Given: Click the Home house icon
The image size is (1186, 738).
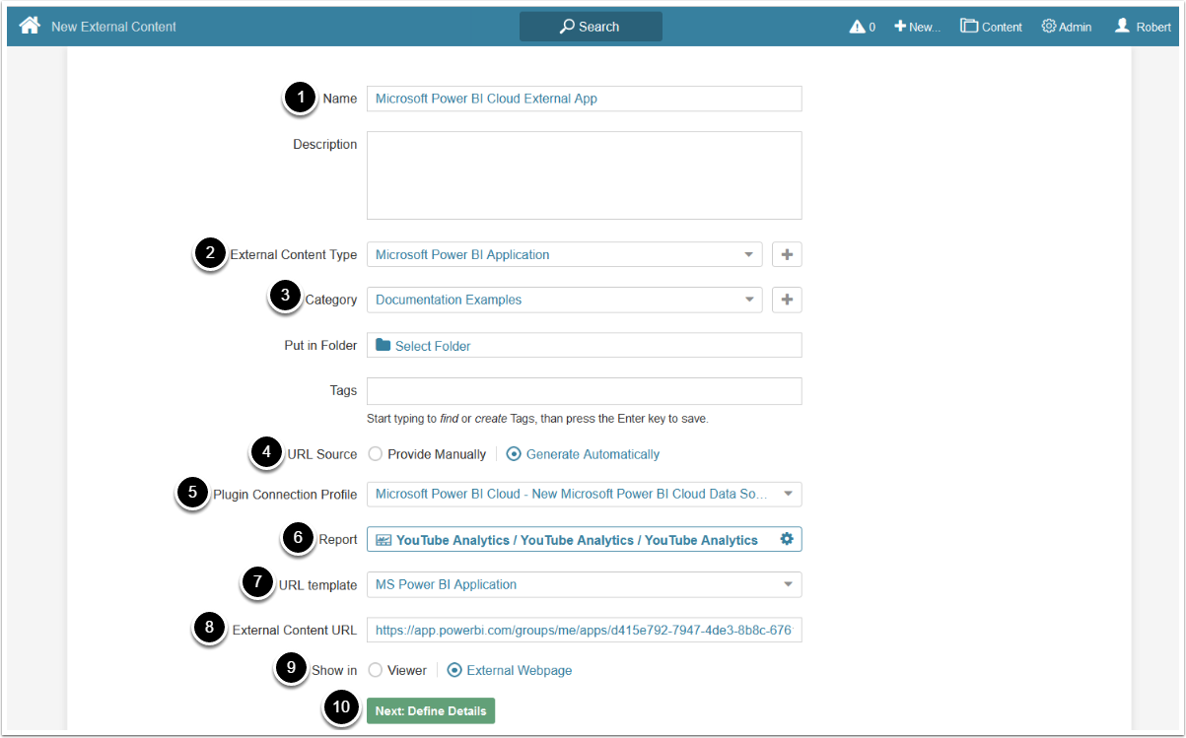Looking at the screenshot, I should [x=30, y=26].
